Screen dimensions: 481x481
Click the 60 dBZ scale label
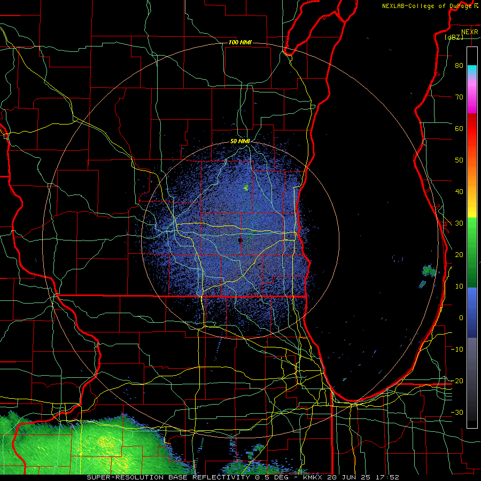point(459,128)
